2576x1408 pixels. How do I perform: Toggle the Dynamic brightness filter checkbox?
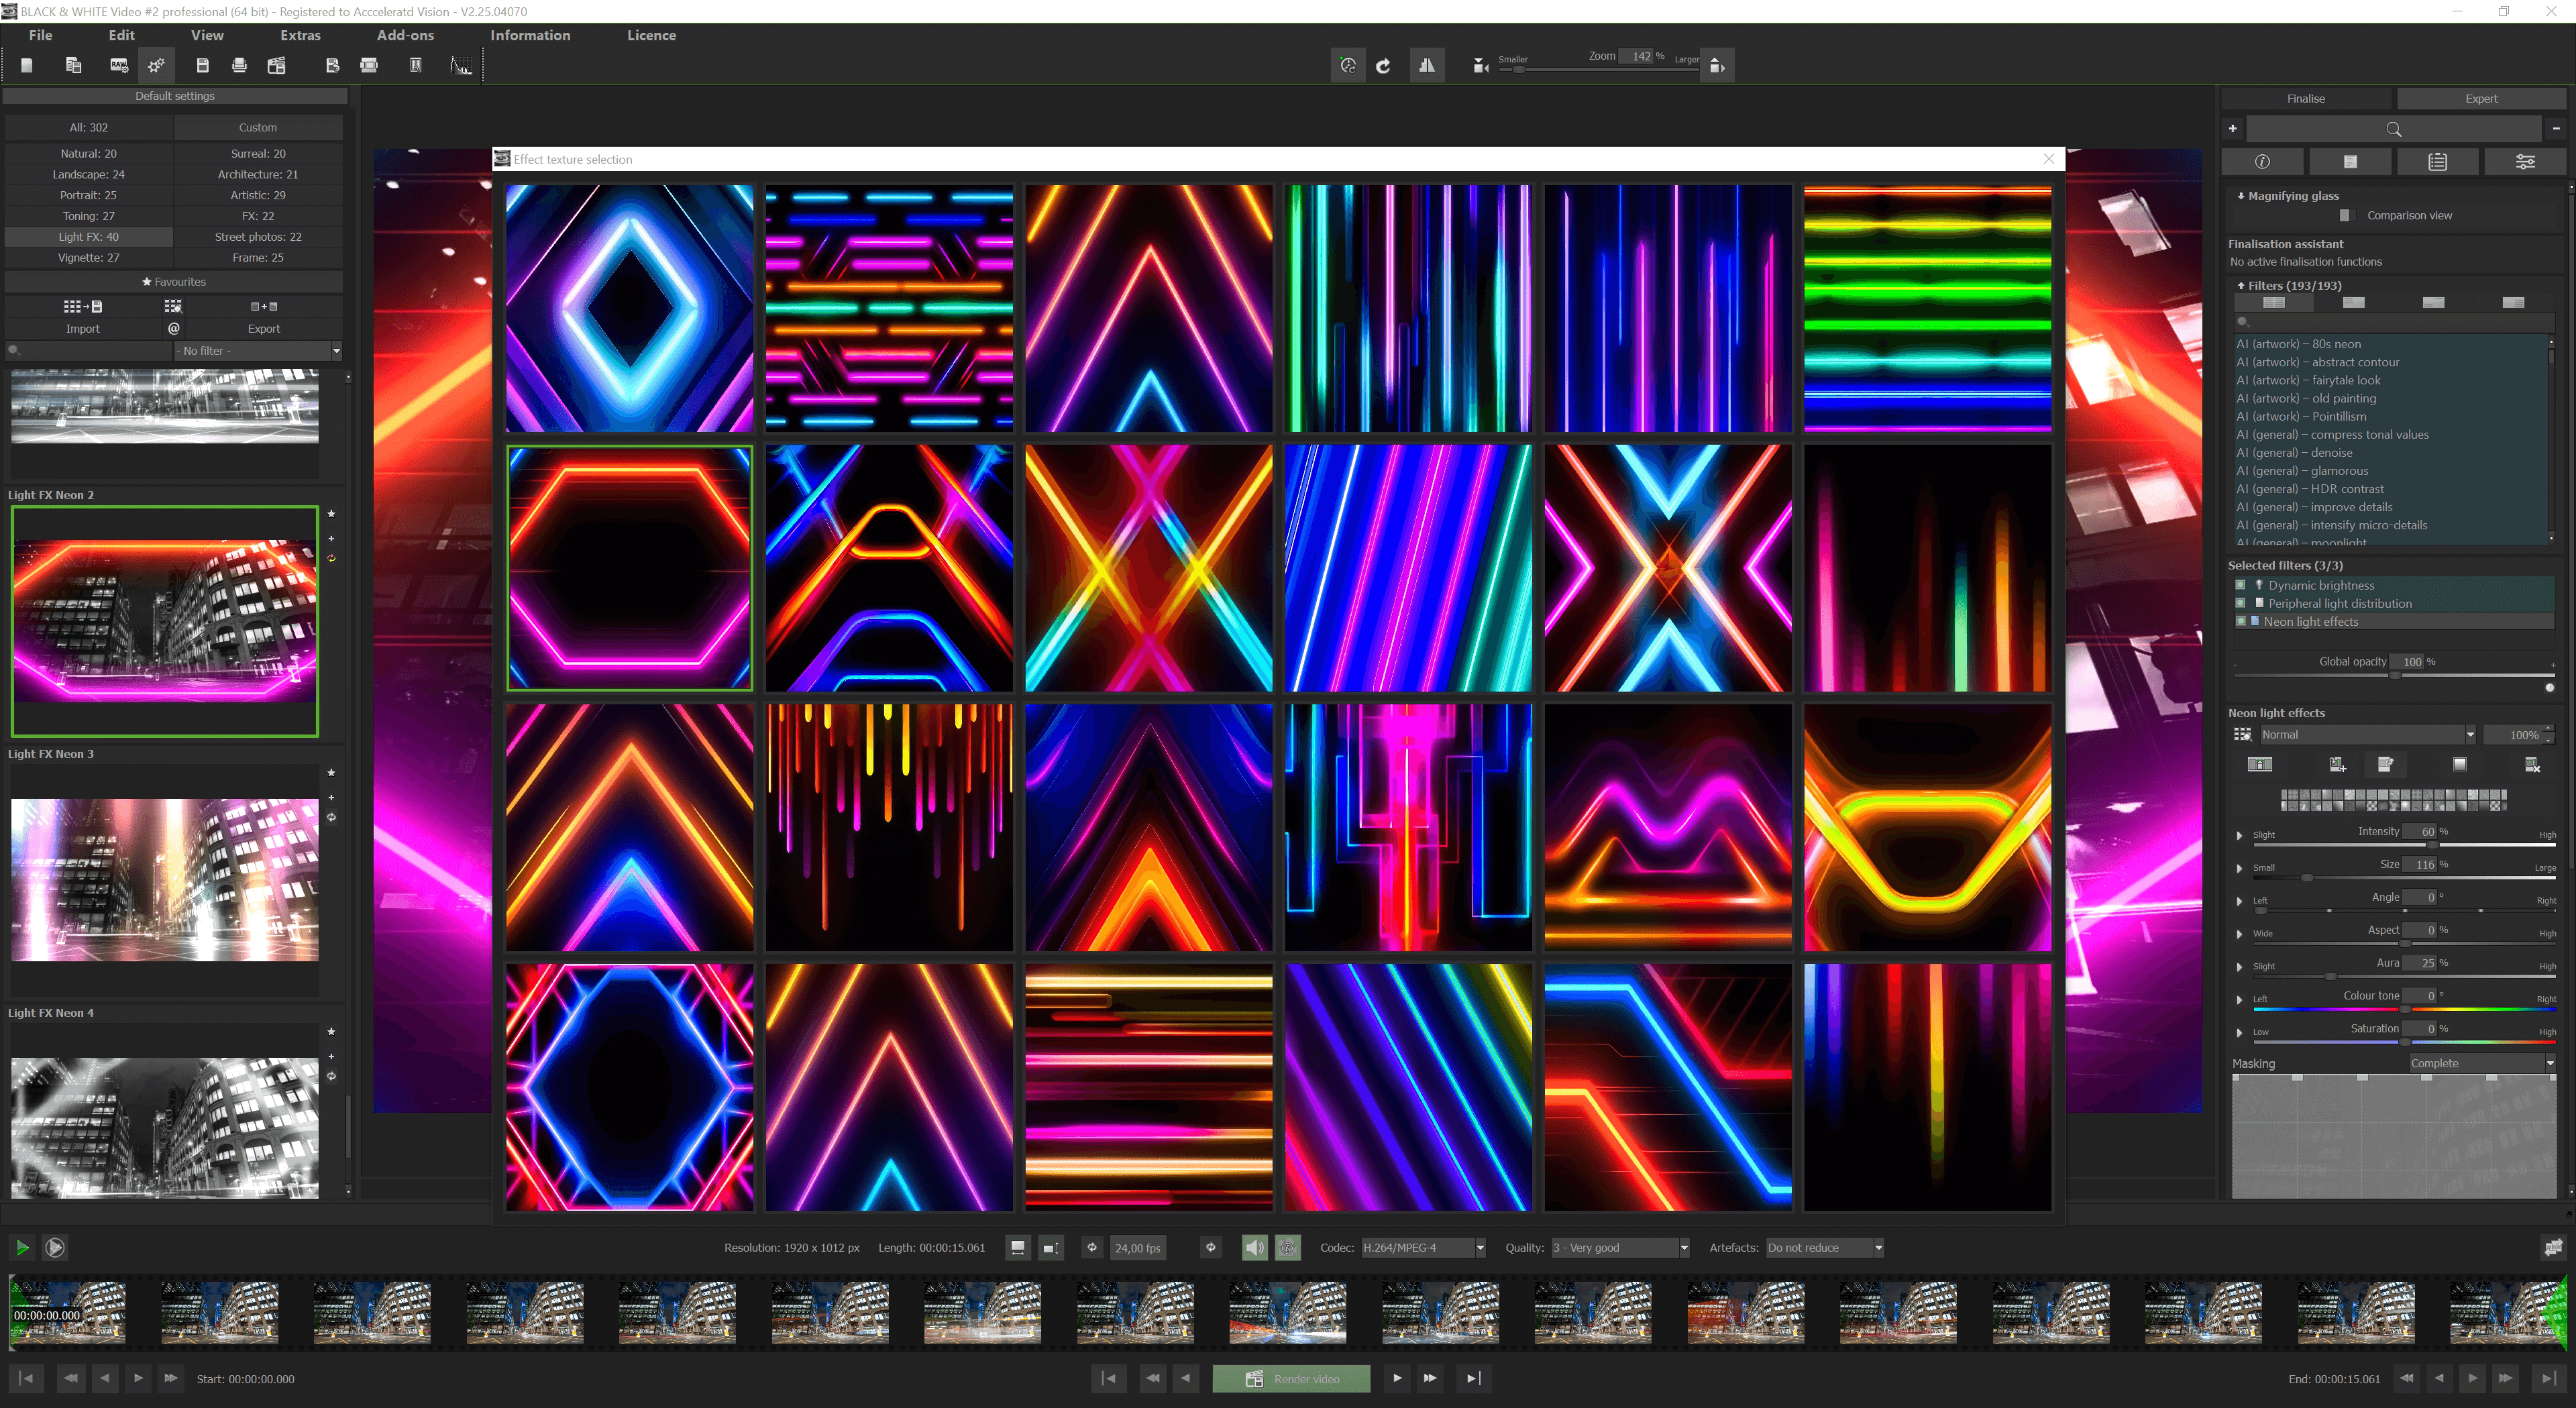2240,585
